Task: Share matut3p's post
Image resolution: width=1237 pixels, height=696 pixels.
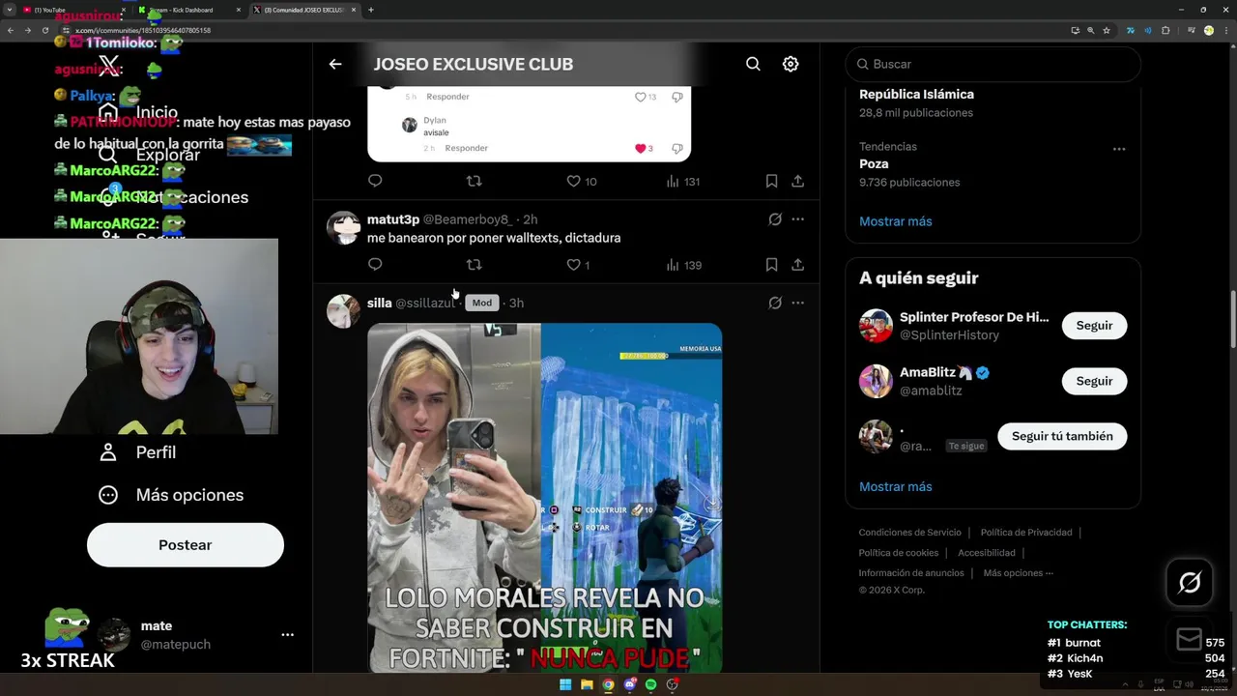Action: click(x=798, y=265)
